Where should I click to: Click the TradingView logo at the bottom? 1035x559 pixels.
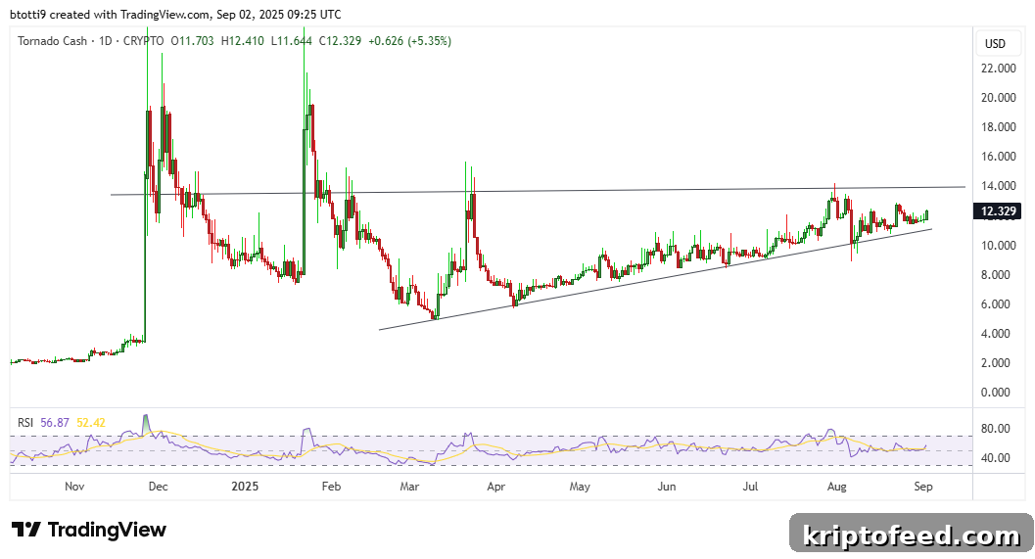89,530
